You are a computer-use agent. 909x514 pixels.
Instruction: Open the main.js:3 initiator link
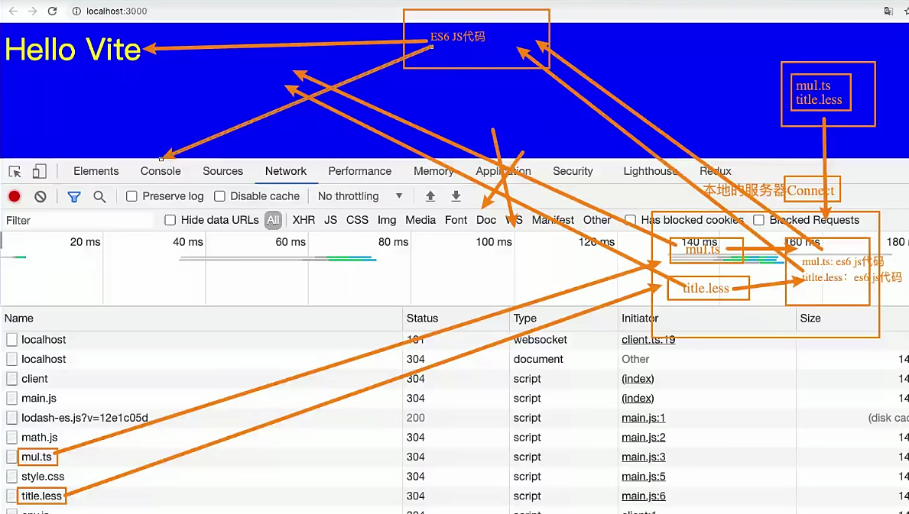point(643,457)
